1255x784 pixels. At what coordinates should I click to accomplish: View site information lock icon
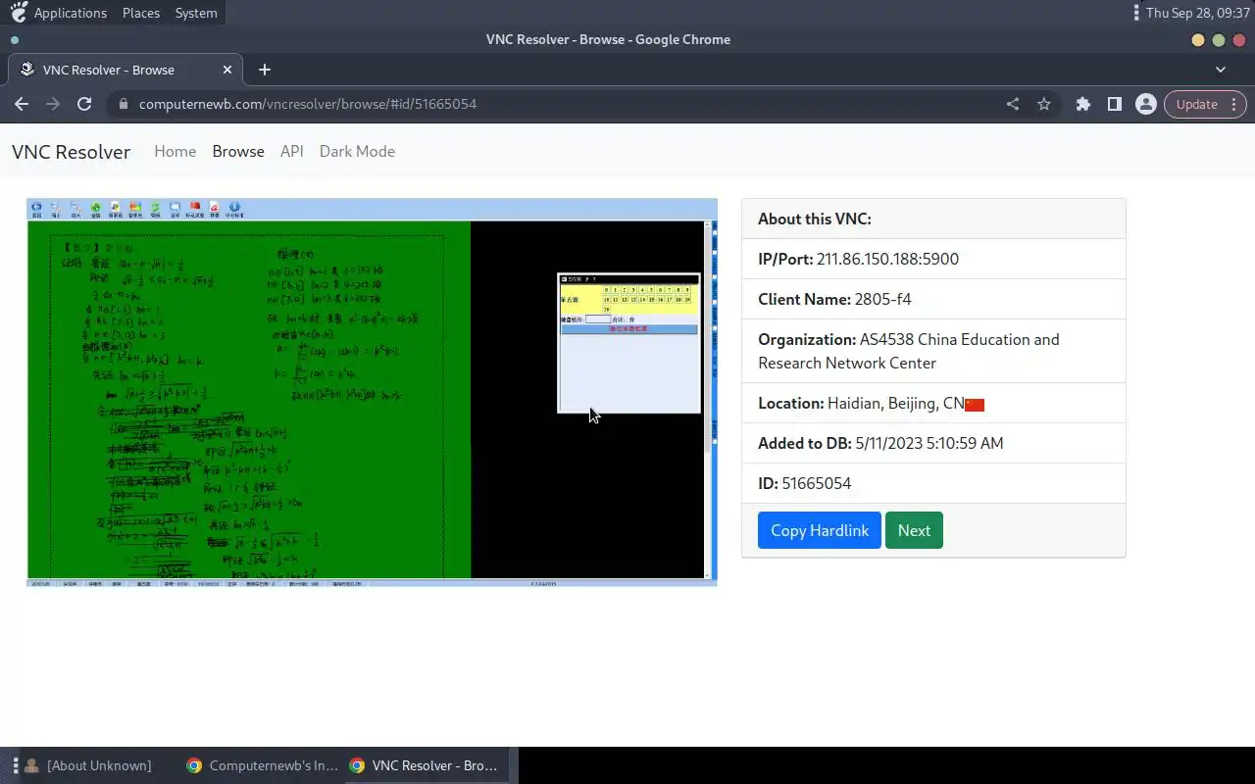123,104
